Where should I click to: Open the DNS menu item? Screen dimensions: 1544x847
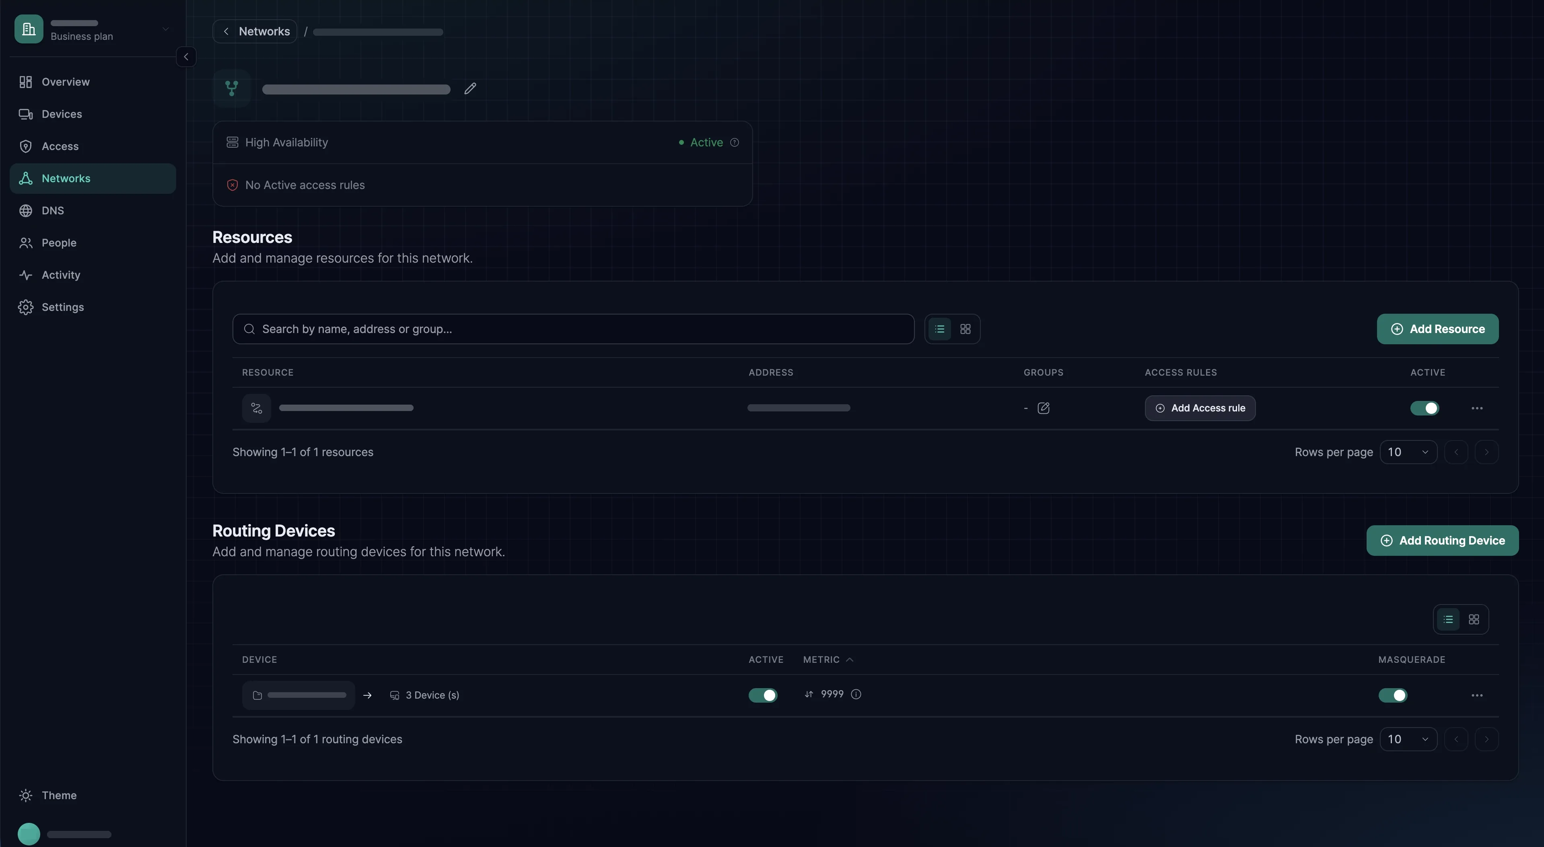pyautogui.click(x=93, y=211)
